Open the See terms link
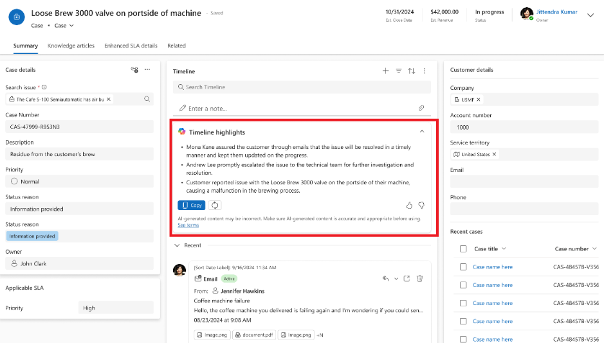The height and width of the screenshot is (343, 604). 188,225
